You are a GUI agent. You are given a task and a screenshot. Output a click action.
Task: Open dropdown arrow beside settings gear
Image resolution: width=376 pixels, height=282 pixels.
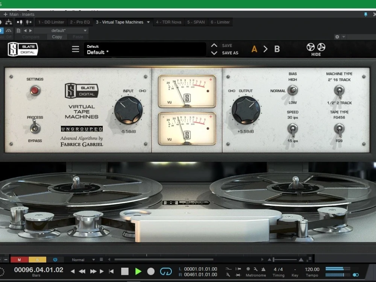344,37
